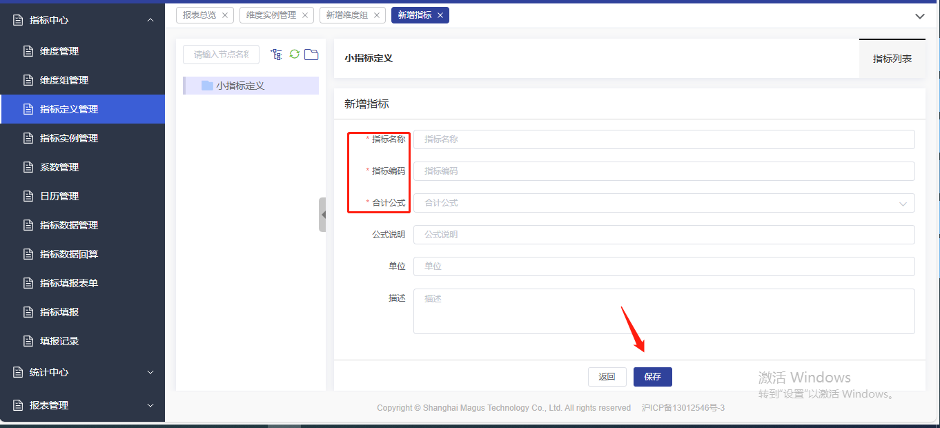Close the 维度实例管理 tab
The width and height of the screenshot is (940, 428).
click(x=305, y=15)
